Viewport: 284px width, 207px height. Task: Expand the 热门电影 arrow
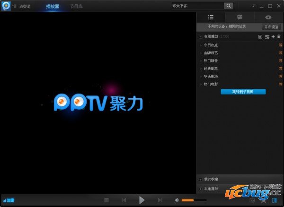[201, 84]
